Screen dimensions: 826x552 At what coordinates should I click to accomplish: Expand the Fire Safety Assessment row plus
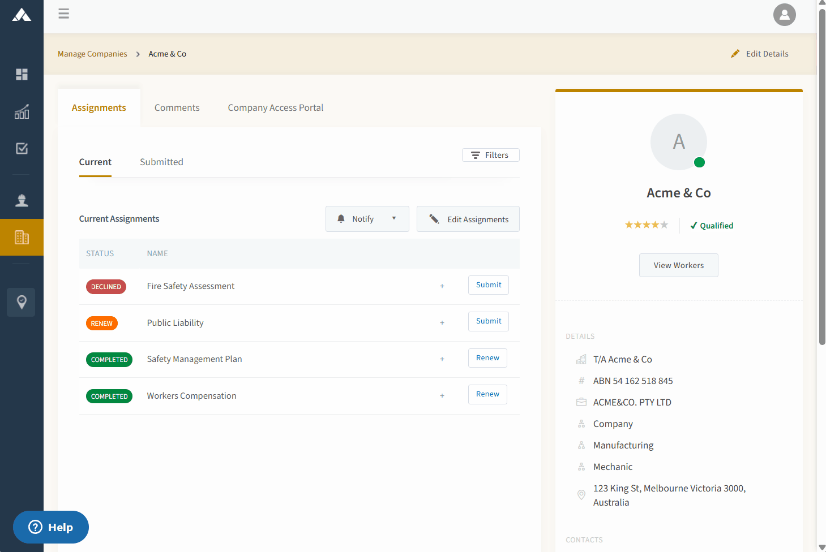pos(442,286)
